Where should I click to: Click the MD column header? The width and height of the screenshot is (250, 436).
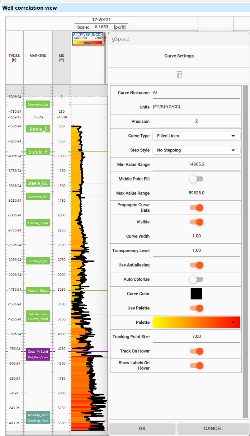61,58
